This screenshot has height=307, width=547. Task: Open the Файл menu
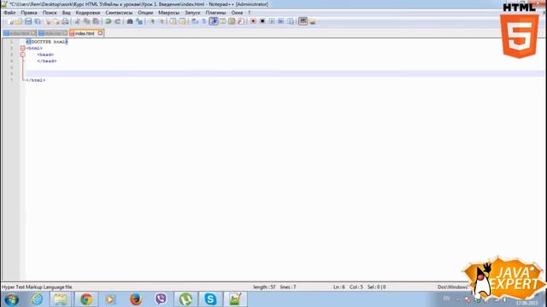[x=9, y=13]
